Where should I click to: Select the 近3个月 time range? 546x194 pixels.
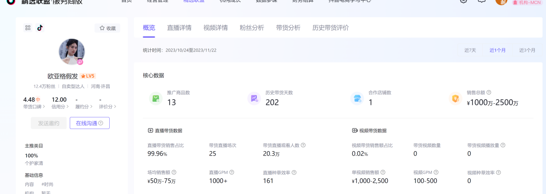(527, 50)
